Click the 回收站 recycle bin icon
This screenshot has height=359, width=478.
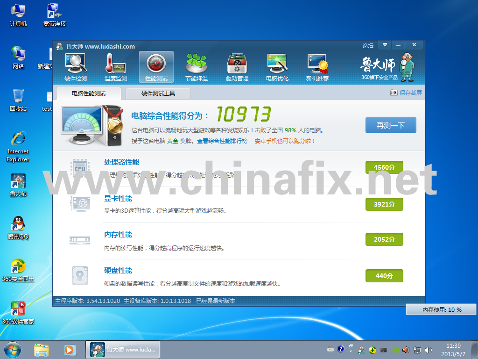pyautogui.click(x=18, y=100)
